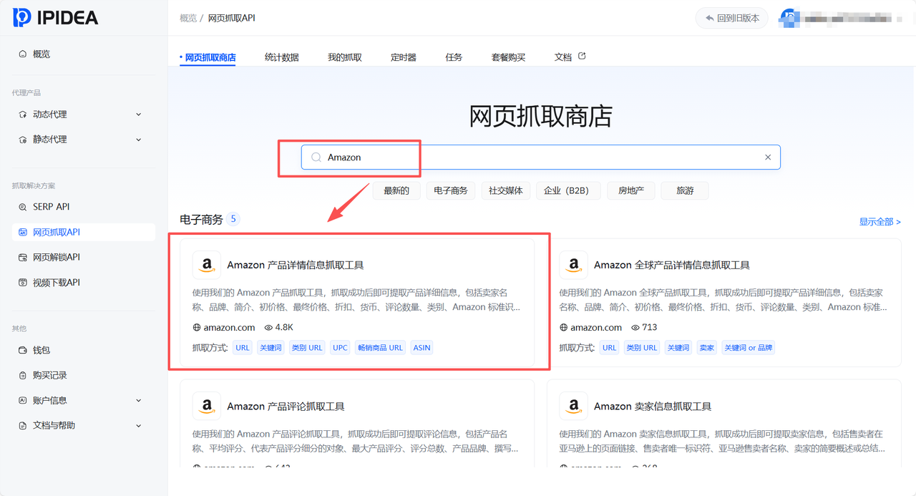Viewport: 916px width, 496px height.
Task: Click the 动态代理 sidebar icon
Action: click(22, 115)
